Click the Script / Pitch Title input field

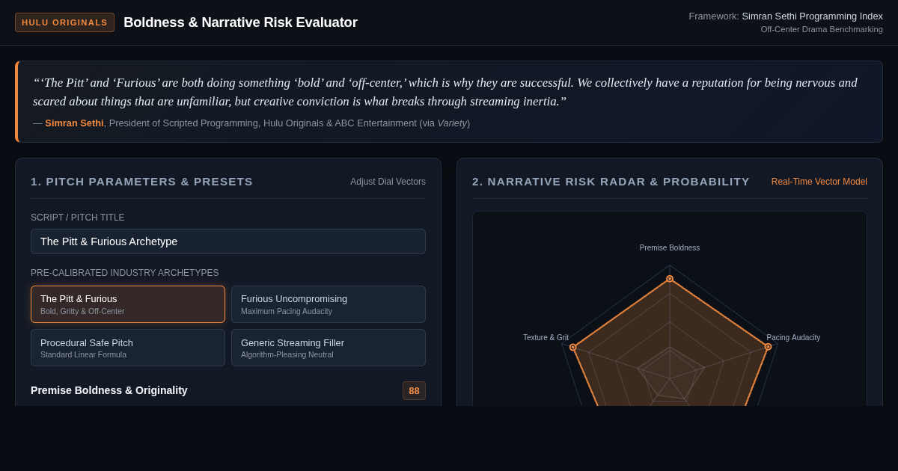[x=228, y=241]
